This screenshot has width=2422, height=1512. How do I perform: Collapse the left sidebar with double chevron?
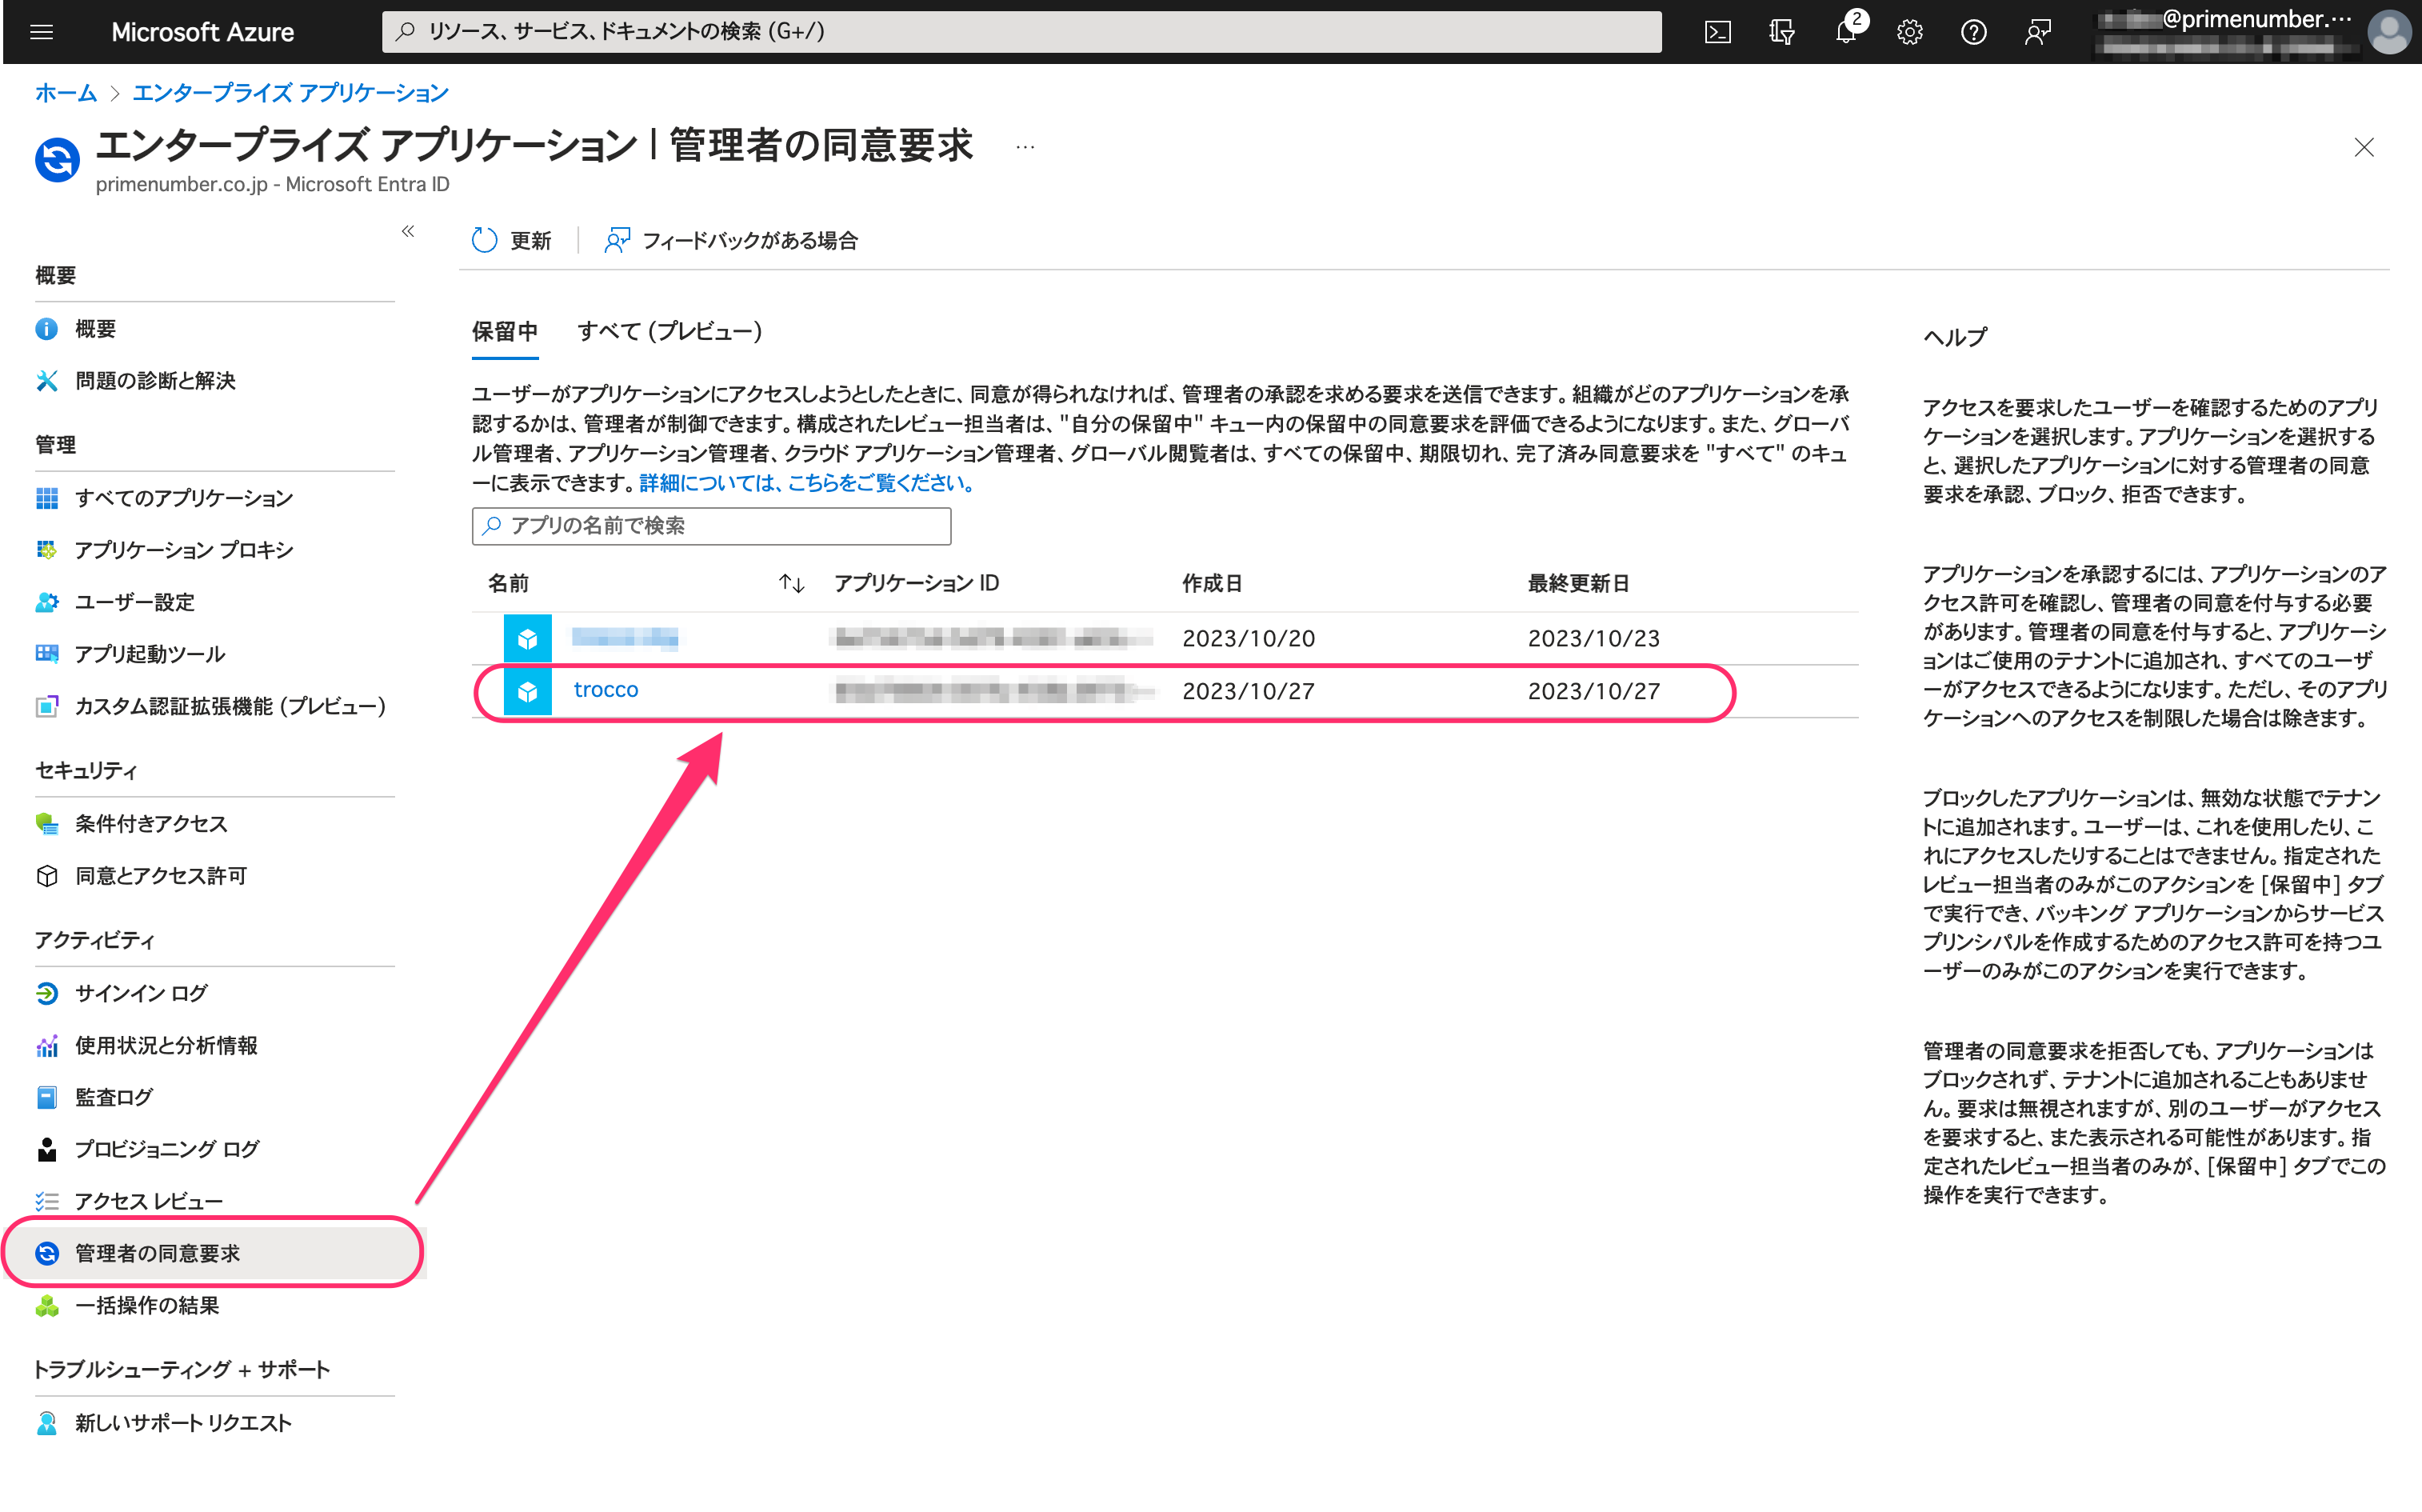[x=408, y=231]
